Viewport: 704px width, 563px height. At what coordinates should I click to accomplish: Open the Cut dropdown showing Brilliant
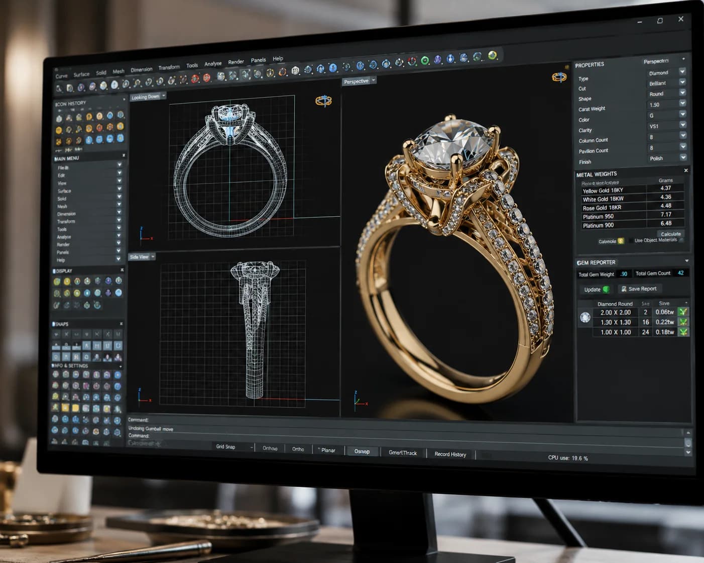click(682, 82)
